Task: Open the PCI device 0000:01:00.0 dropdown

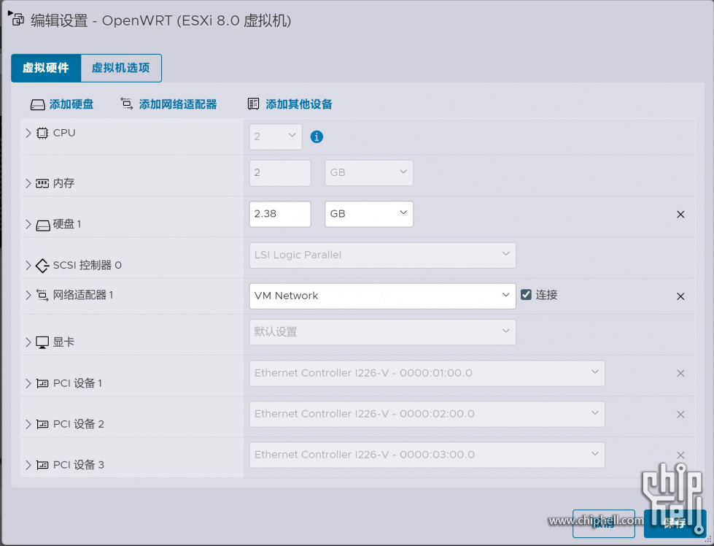Action: [427, 373]
